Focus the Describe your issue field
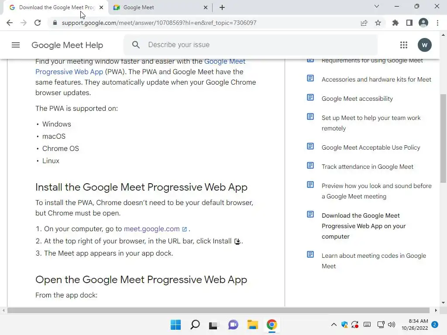Screen dimensions: 447x335 [251, 45]
